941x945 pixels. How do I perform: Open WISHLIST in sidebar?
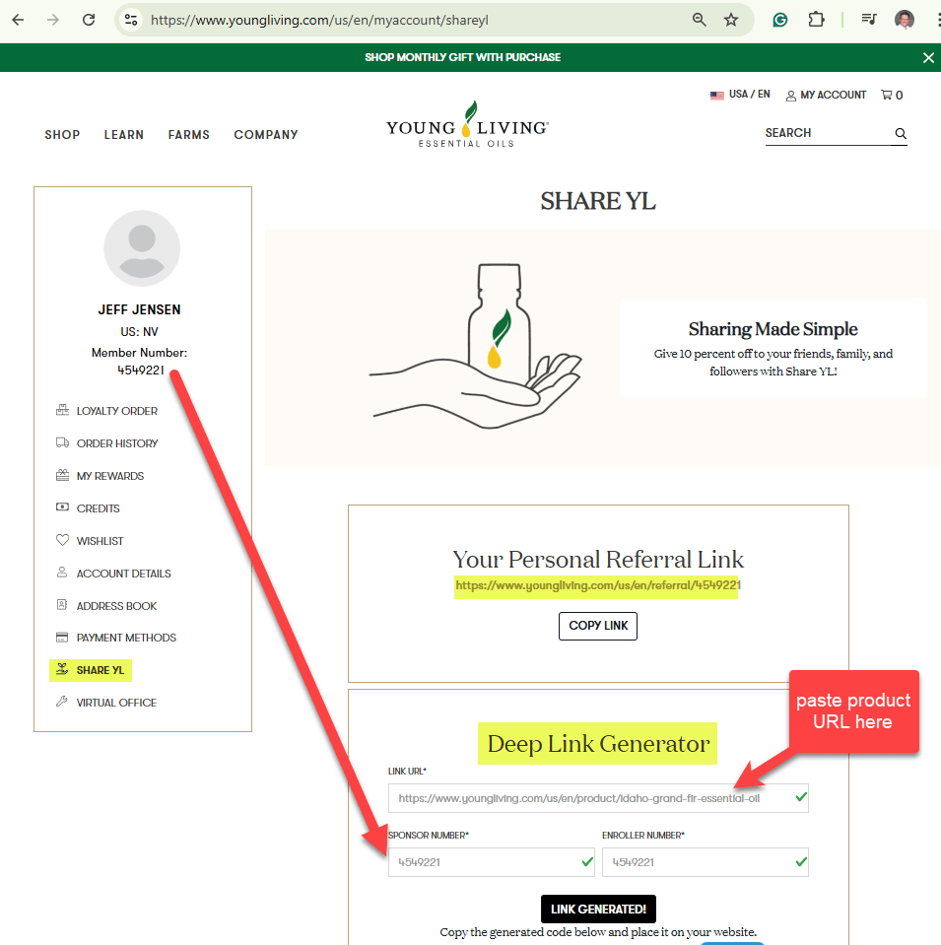101,541
